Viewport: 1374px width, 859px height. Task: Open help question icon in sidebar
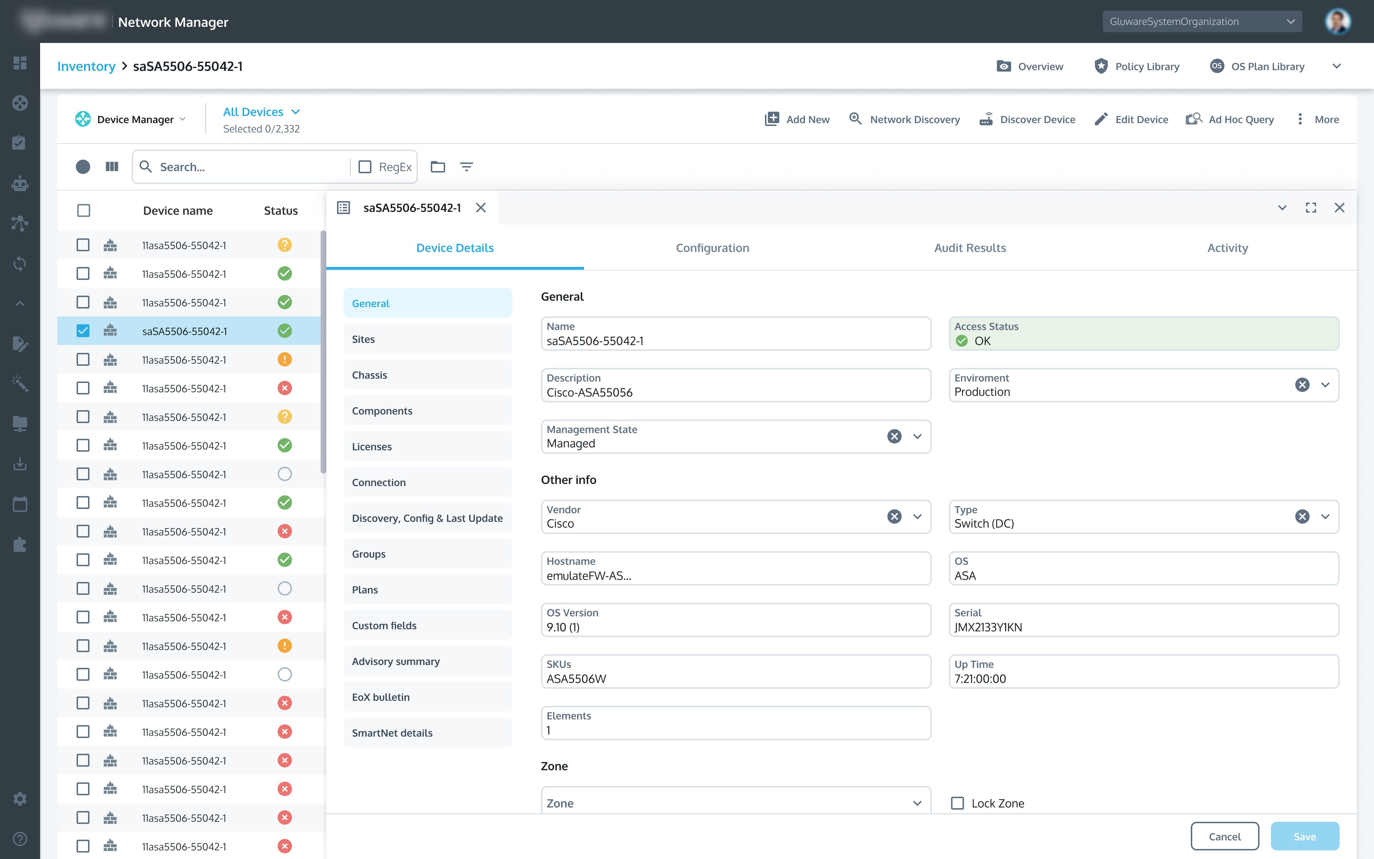[20, 839]
